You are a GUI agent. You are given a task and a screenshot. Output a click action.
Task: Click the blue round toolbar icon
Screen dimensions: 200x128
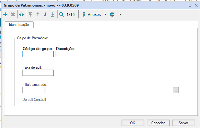coord(112,14)
